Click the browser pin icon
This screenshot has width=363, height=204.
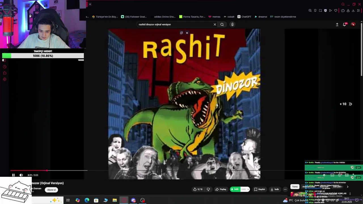pyautogui.click(x=315, y=10)
